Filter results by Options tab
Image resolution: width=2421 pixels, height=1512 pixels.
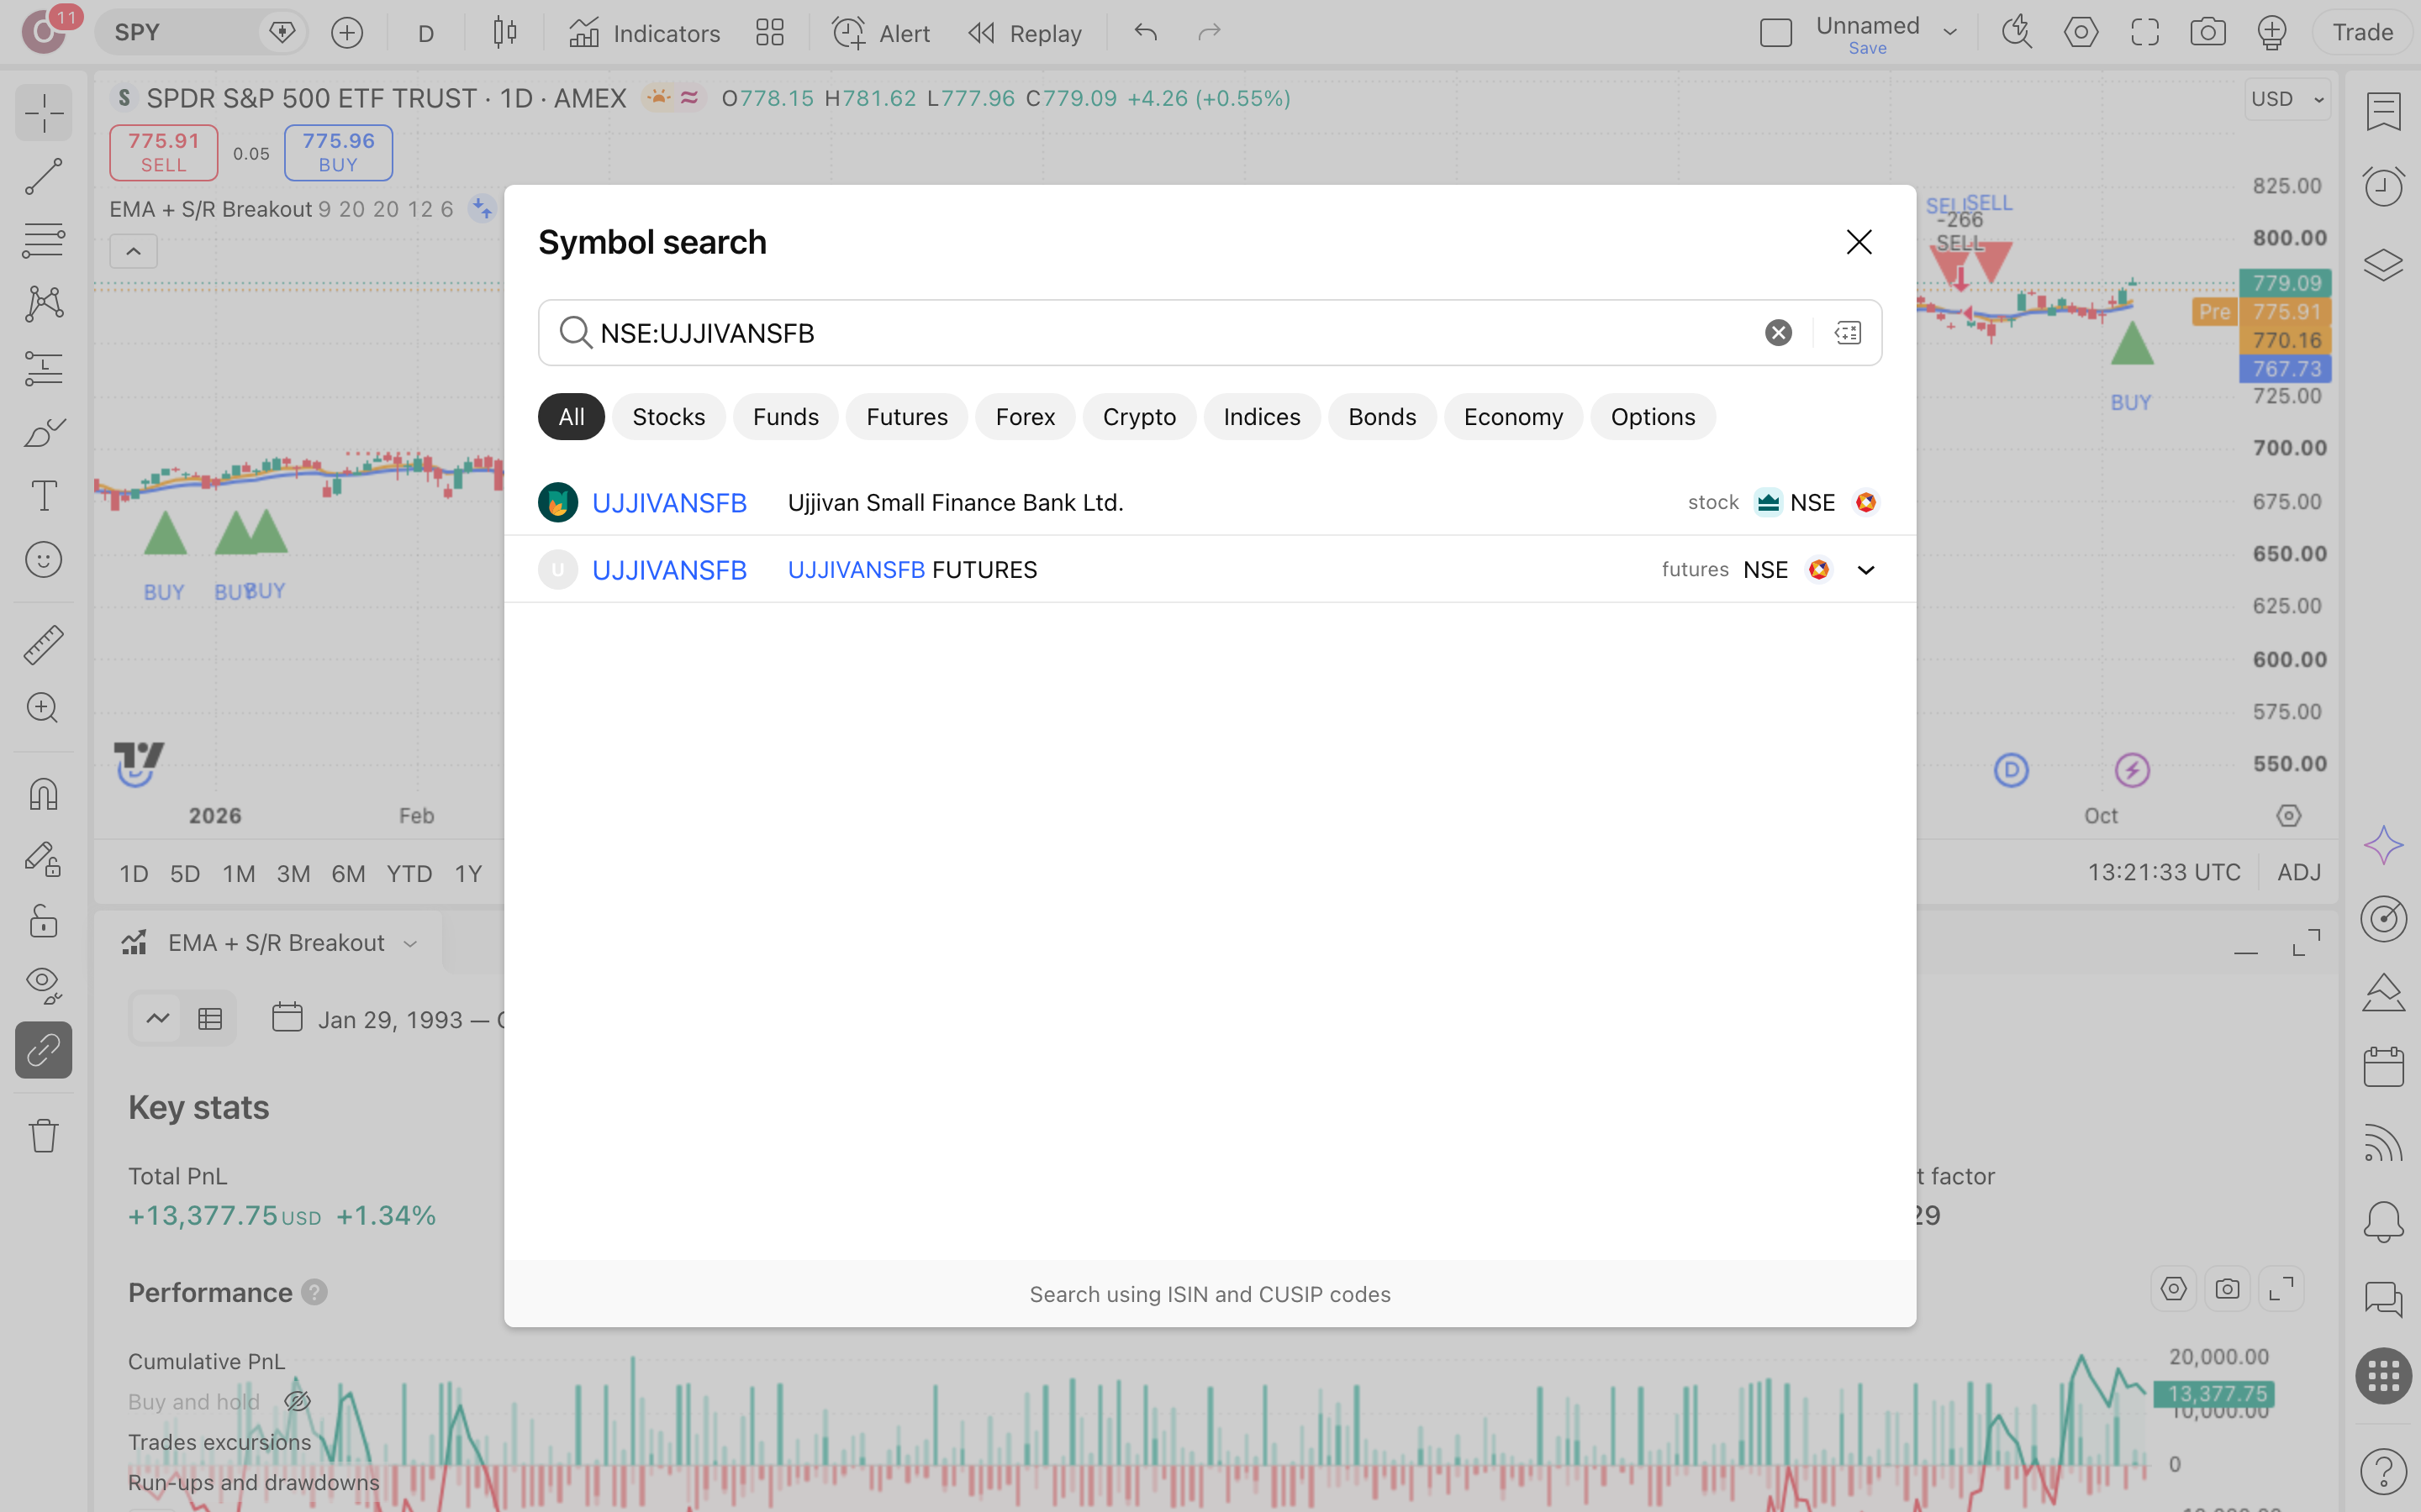1653,417
